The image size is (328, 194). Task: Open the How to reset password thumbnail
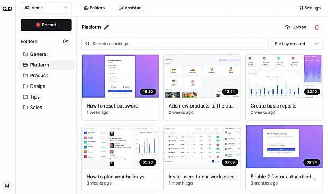point(120,76)
